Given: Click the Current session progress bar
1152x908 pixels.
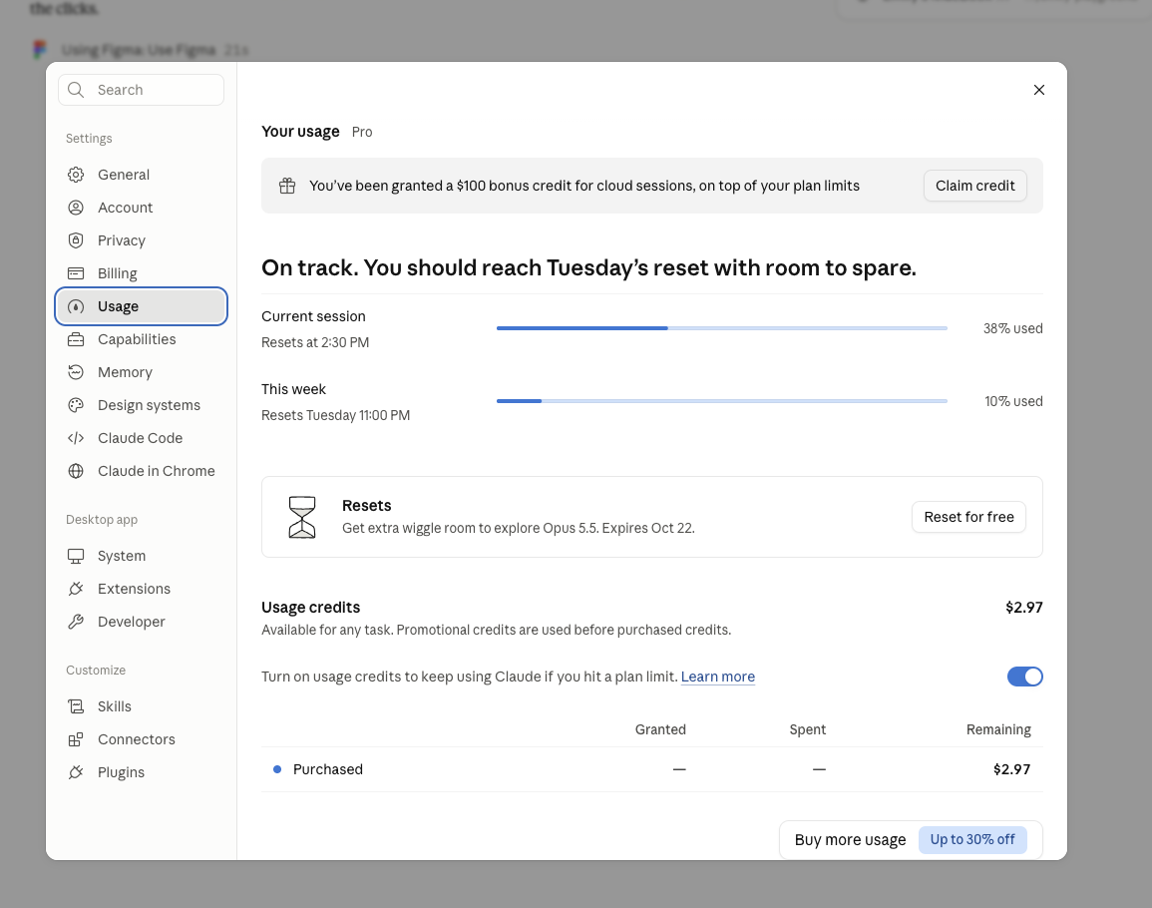Looking at the screenshot, I should (721, 328).
